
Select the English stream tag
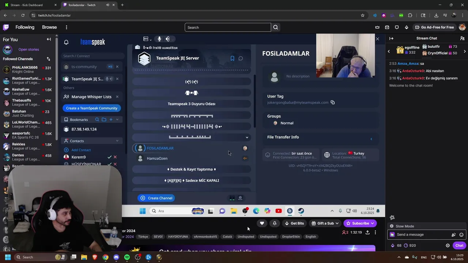311,237
